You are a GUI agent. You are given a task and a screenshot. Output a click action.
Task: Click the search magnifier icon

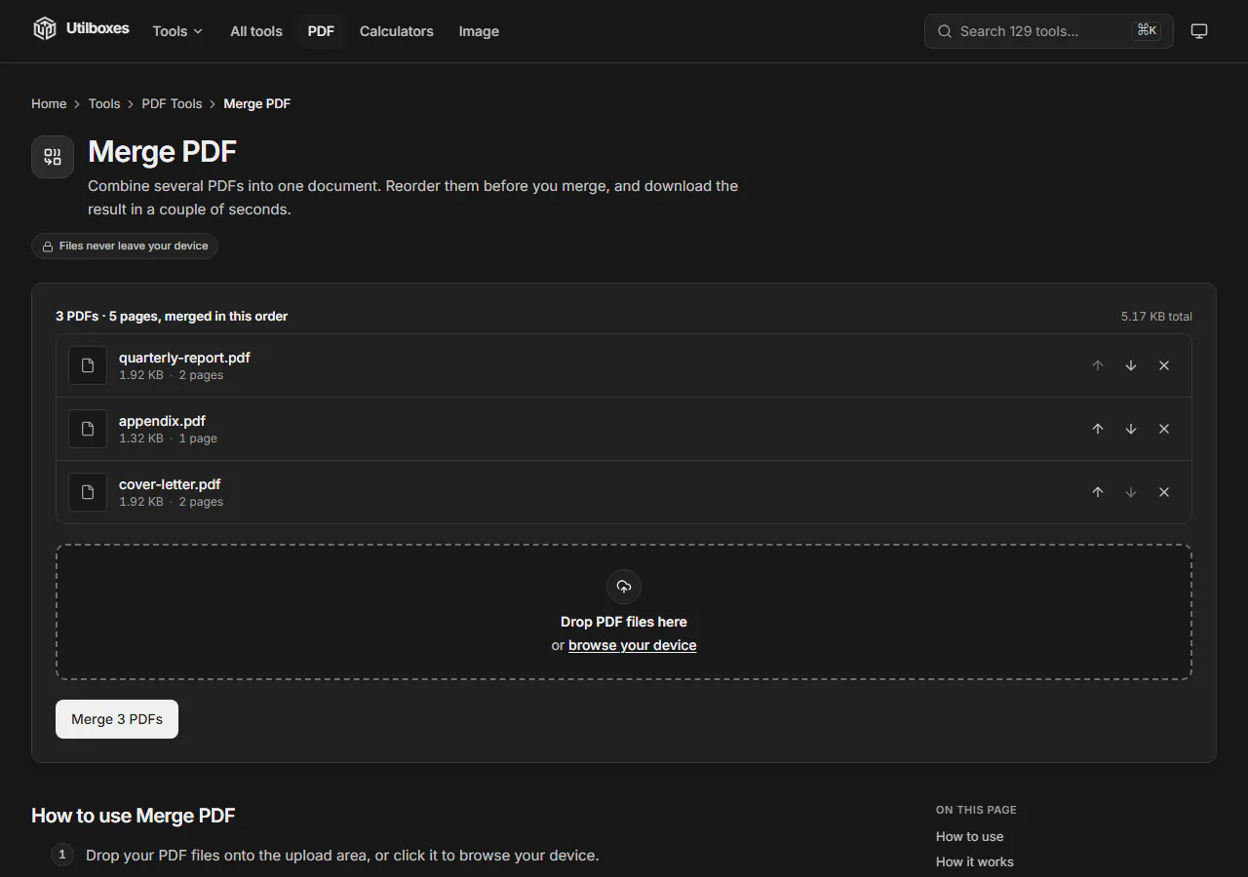pyautogui.click(x=945, y=31)
